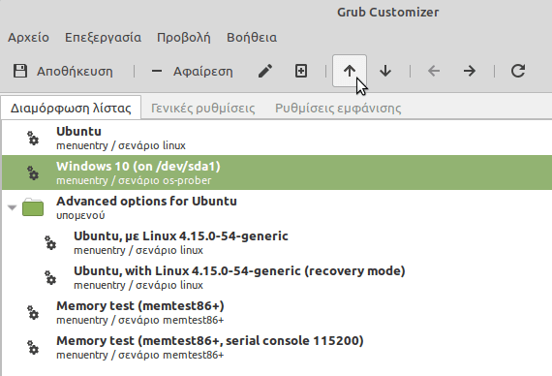Collapse the Advanced options for Ubuntu submenu
The image size is (552, 376).
(13, 207)
